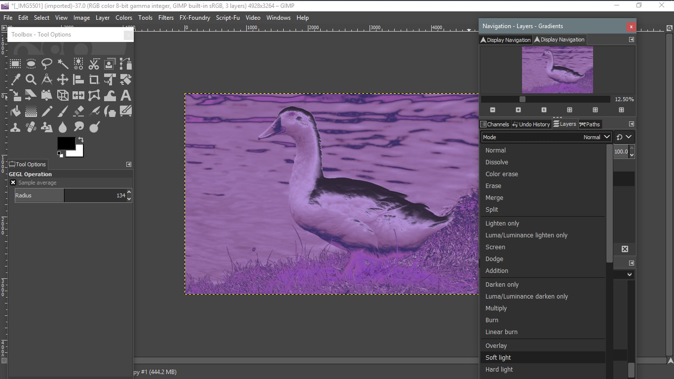Choose the Ink tool

click(110, 111)
